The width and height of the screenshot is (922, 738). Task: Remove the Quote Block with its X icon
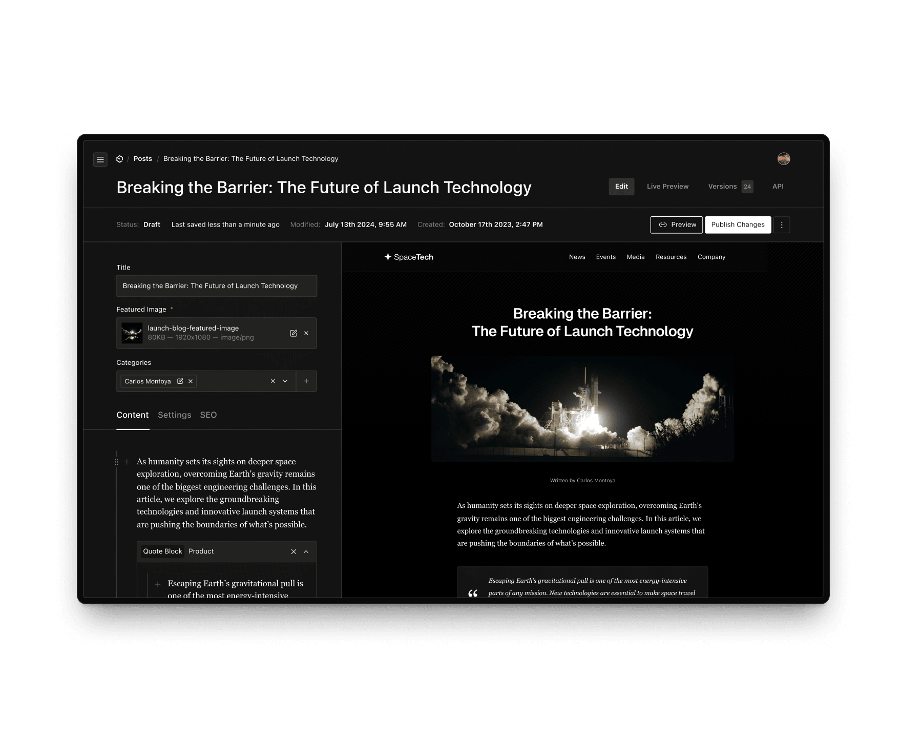[x=294, y=551]
